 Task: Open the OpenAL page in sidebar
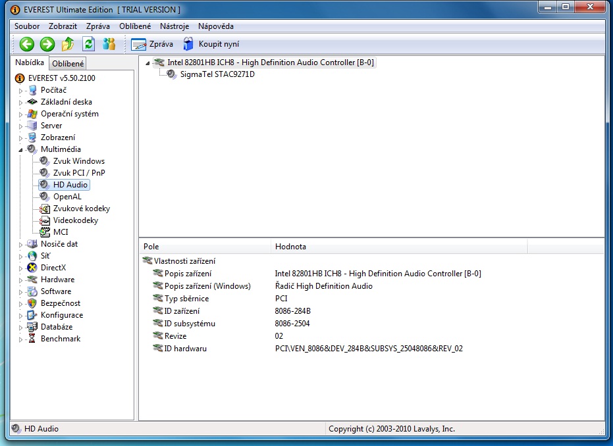(x=67, y=197)
